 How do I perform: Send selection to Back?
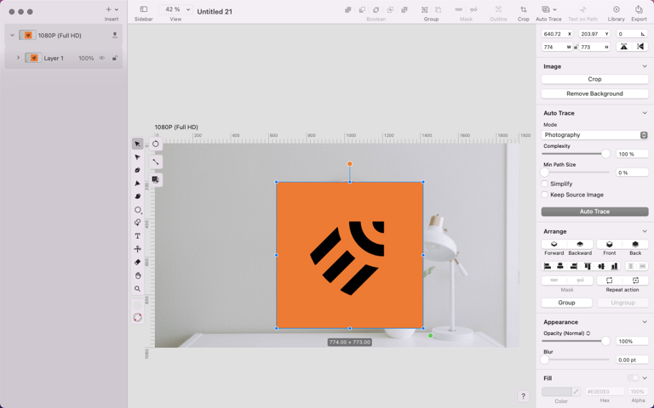pos(635,245)
